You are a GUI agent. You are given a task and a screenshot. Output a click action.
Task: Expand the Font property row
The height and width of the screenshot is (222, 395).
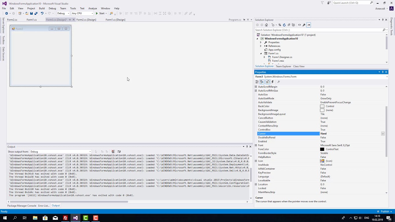coord(256,145)
